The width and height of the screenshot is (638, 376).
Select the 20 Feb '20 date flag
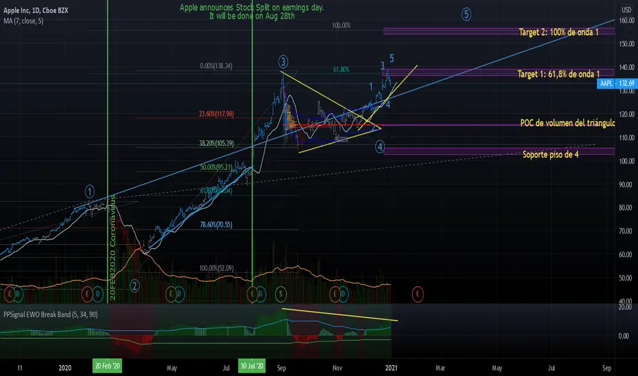[x=107, y=366]
